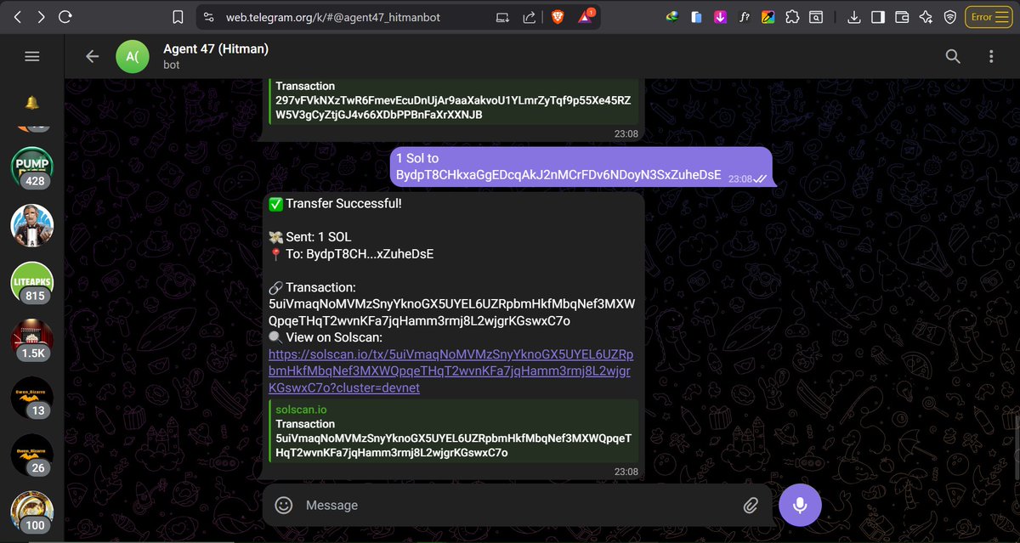Open Agent 47 (Hitman) chat info
This screenshot has height=543, width=1020.
[x=216, y=48]
